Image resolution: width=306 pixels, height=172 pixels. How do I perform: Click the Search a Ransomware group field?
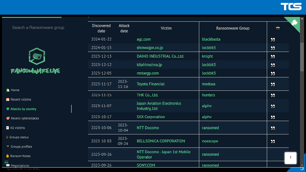point(38,28)
